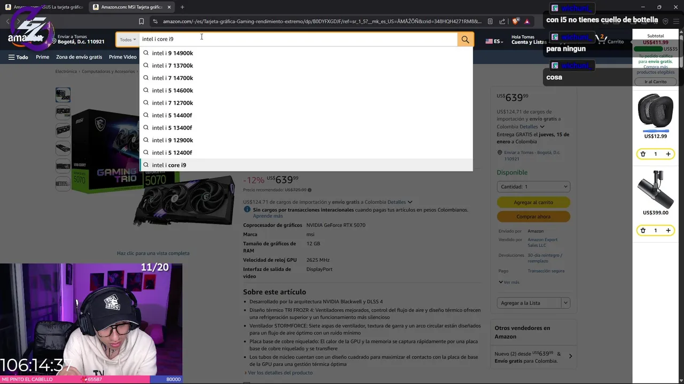The width and height of the screenshot is (684, 384).
Task: Select suggestion intel i 7 12700k
Action: (x=306, y=103)
